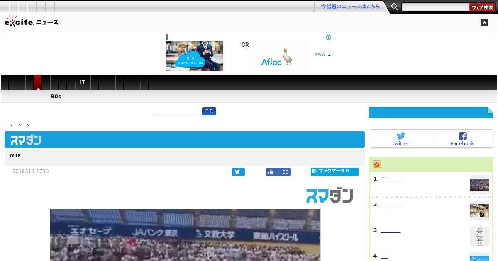The image size is (498, 261).
Task: Click the orange ranking icon
Action: 377,164
